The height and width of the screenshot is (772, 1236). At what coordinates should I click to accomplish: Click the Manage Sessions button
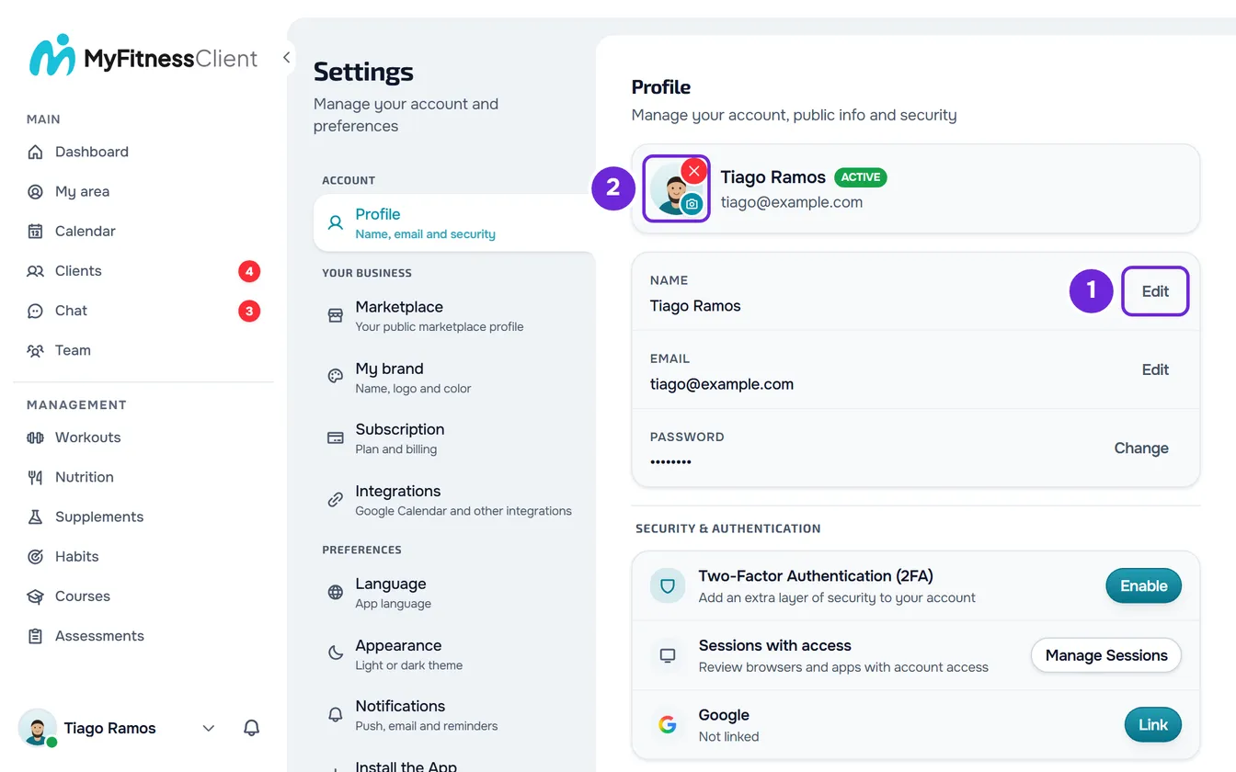pyautogui.click(x=1106, y=655)
